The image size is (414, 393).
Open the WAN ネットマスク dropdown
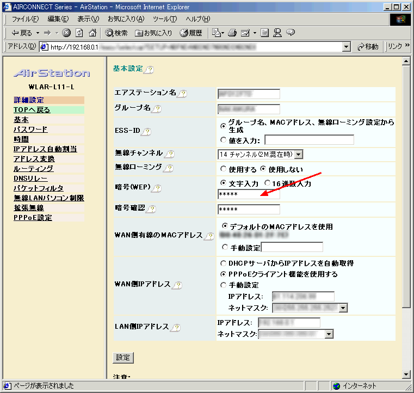click(343, 308)
